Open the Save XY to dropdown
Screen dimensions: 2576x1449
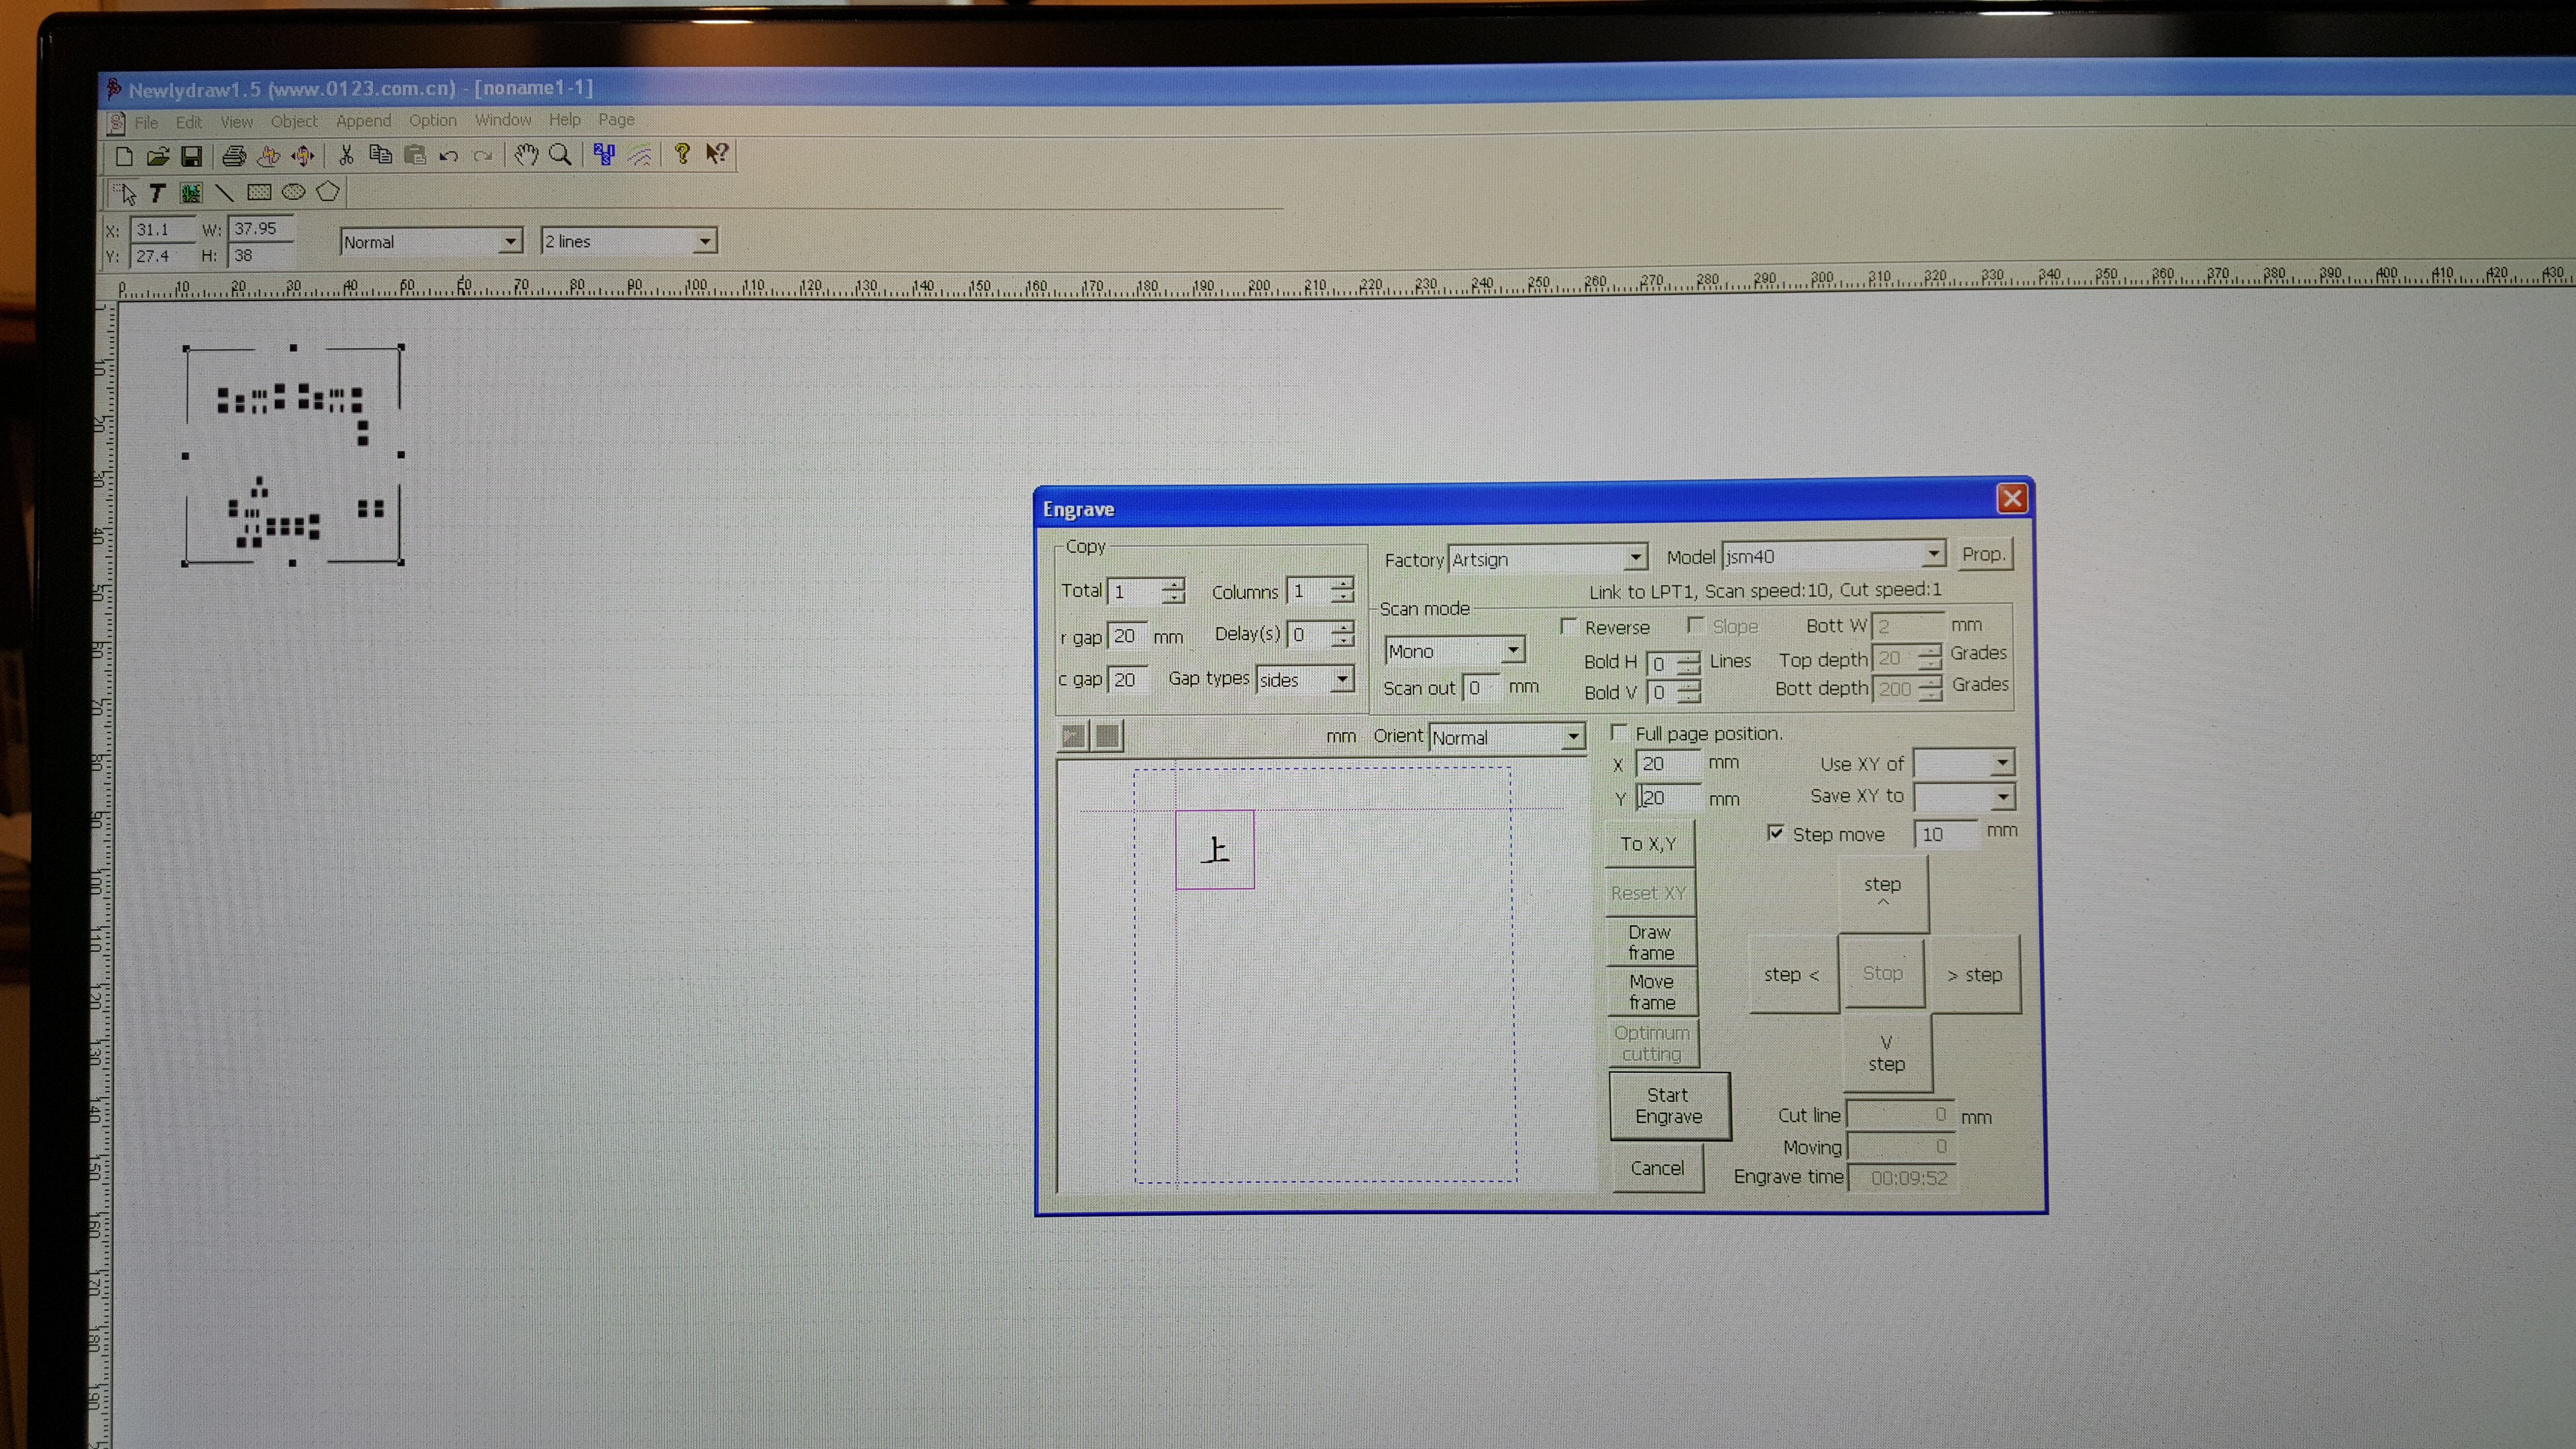point(2002,797)
